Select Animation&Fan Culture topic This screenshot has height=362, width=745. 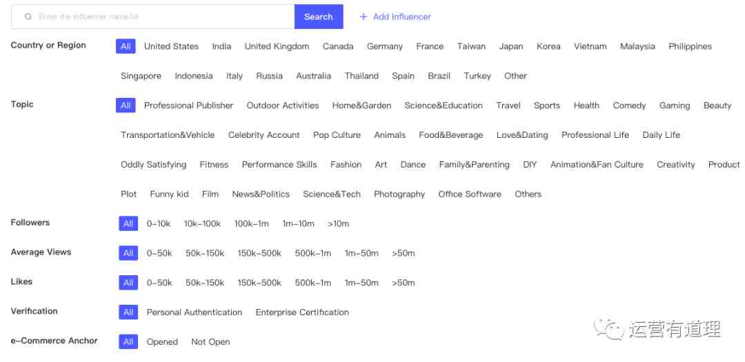597,164
